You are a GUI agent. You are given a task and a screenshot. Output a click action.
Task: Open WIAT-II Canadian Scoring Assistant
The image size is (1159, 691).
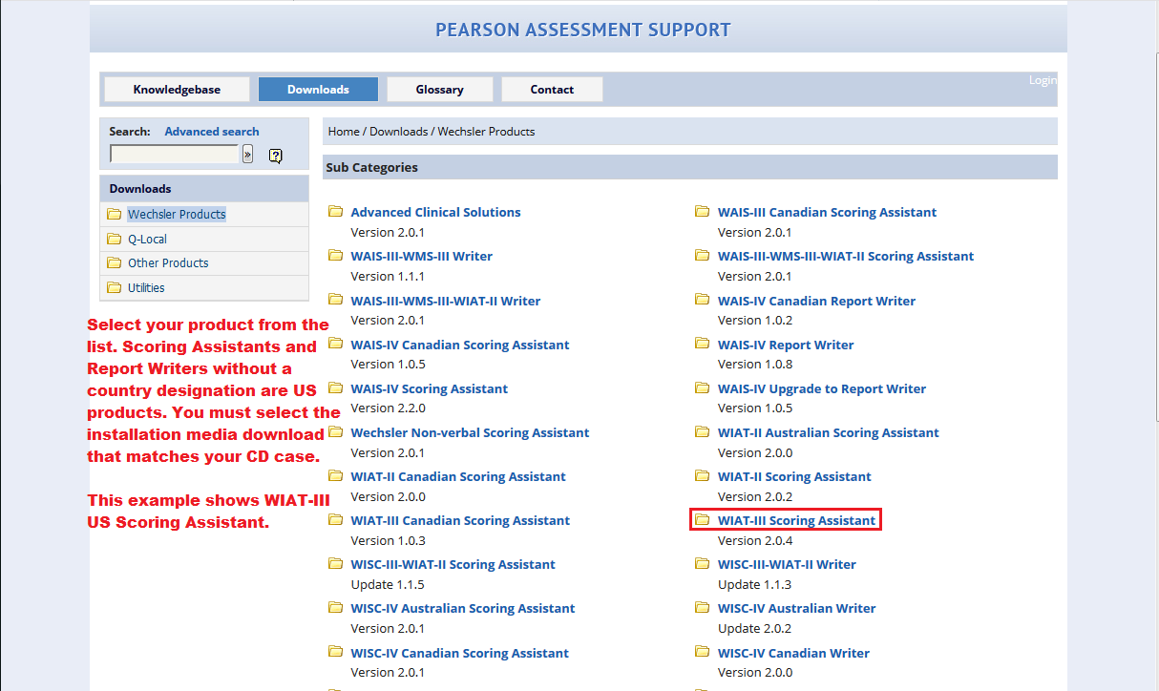point(458,477)
